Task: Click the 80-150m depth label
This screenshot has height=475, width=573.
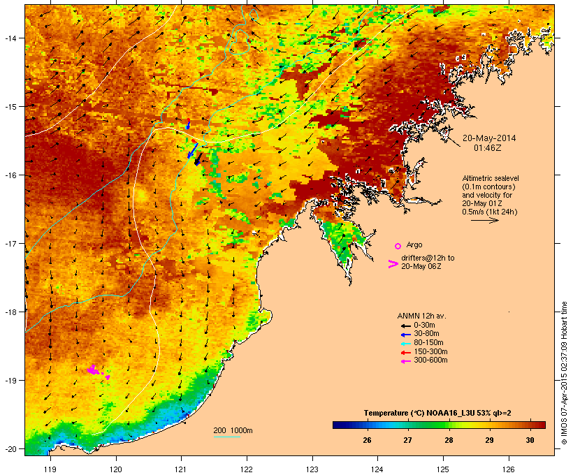Action: [x=428, y=343]
